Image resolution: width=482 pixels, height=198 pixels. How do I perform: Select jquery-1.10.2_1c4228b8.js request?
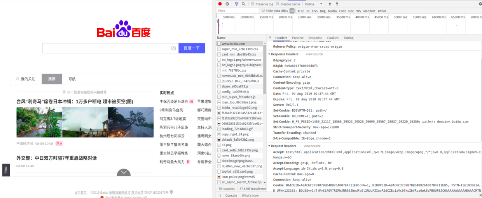pyautogui.click(x=240, y=81)
